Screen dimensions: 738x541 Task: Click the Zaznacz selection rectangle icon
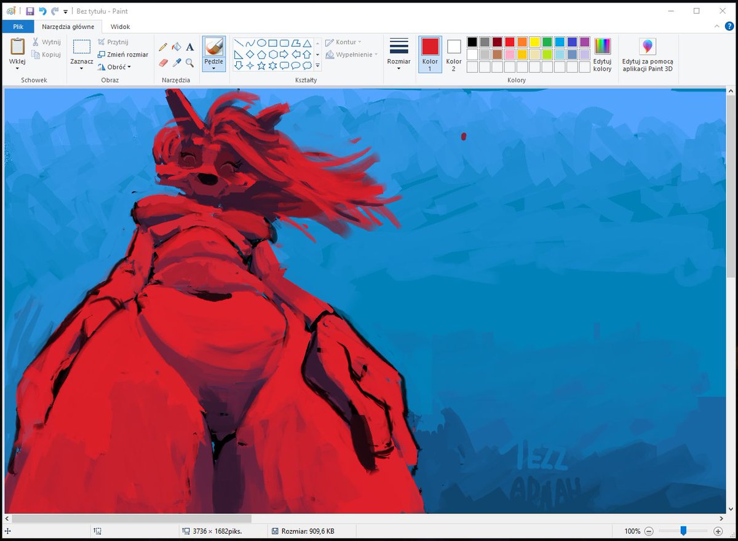click(81, 47)
